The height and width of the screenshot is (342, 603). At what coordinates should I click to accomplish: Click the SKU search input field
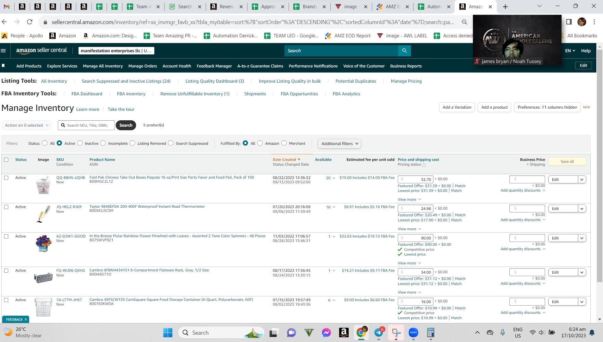pyautogui.click(x=87, y=125)
